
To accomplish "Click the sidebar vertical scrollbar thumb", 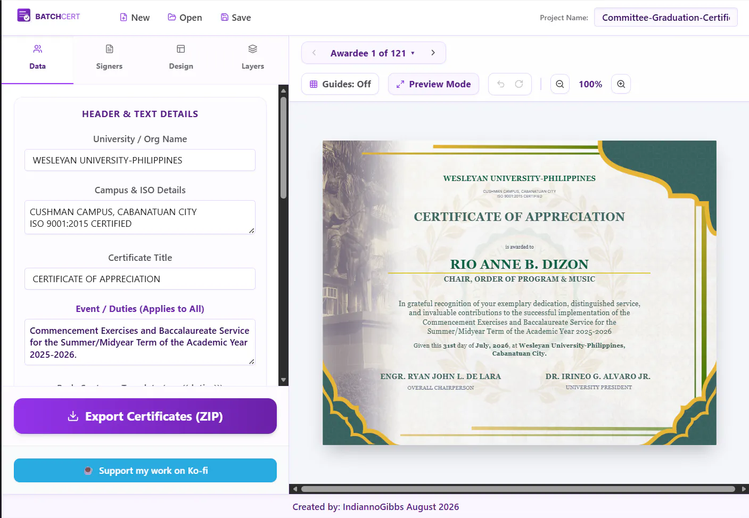I will [x=284, y=147].
